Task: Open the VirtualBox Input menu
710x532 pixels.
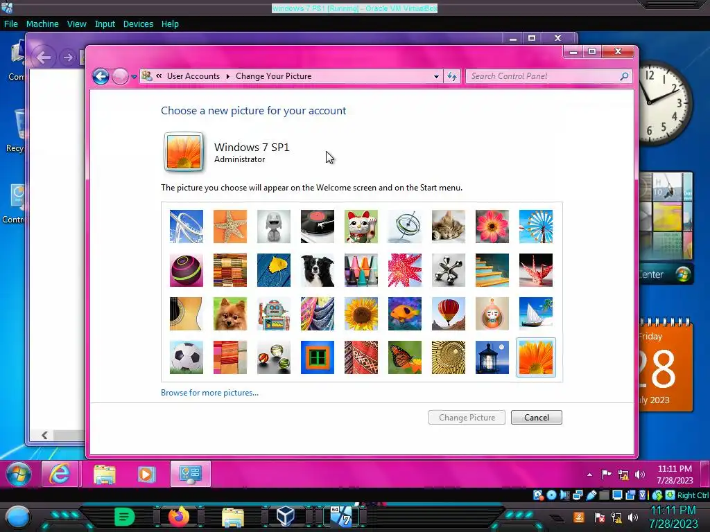Action: click(105, 24)
